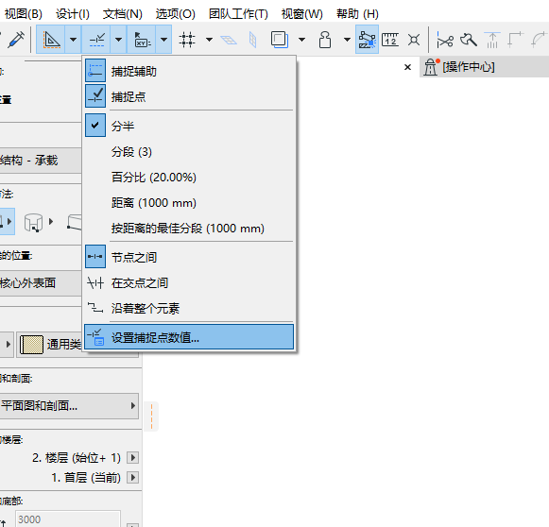Screen dimensions: 549x527
Task: Click the snap points toolbar icon
Action: (96, 40)
